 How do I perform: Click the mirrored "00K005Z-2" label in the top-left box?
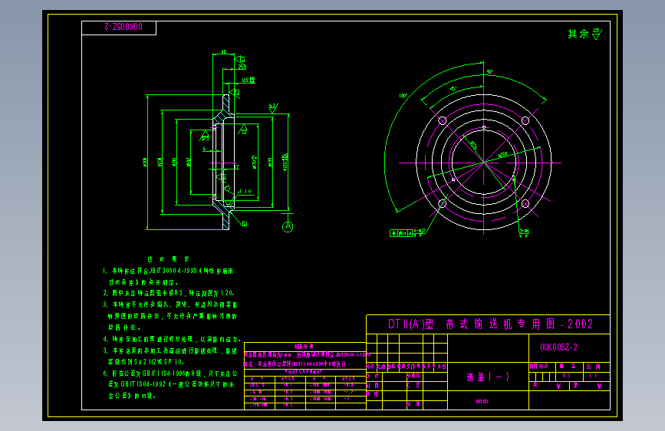point(123,27)
